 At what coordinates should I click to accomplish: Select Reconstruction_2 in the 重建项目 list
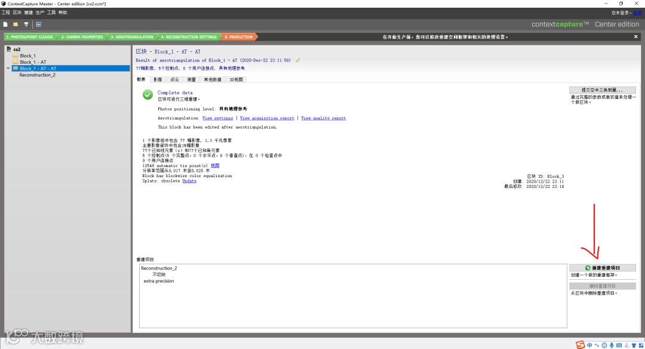coord(159,268)
